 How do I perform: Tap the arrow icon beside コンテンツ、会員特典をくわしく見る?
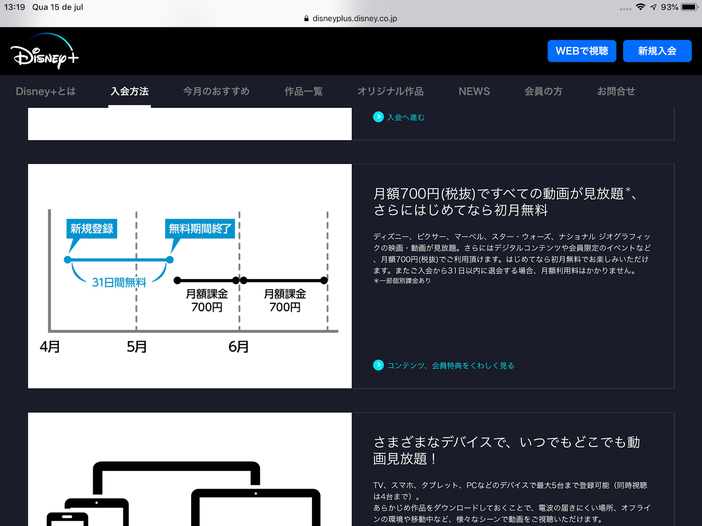(378, 365)
